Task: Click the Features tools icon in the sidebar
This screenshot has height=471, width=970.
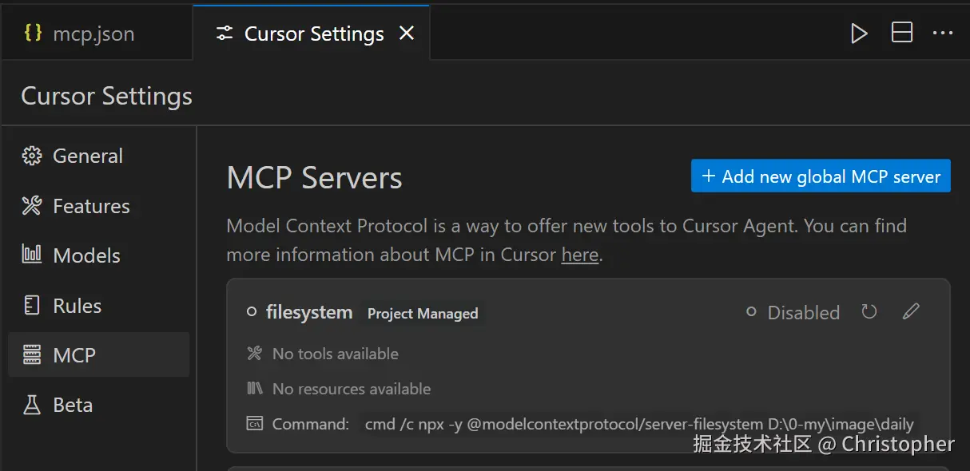Action: coord(32,206)
